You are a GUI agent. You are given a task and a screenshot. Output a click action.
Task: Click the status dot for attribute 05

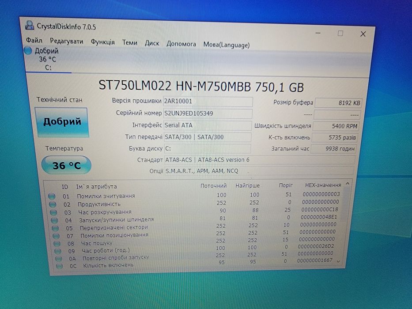coord(55,228)
